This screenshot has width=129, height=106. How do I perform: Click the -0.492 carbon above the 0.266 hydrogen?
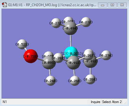(74, 63)
